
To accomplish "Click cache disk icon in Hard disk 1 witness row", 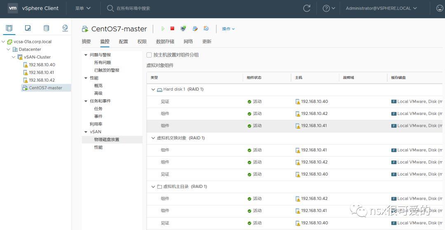I will click(x=393, y=102).
